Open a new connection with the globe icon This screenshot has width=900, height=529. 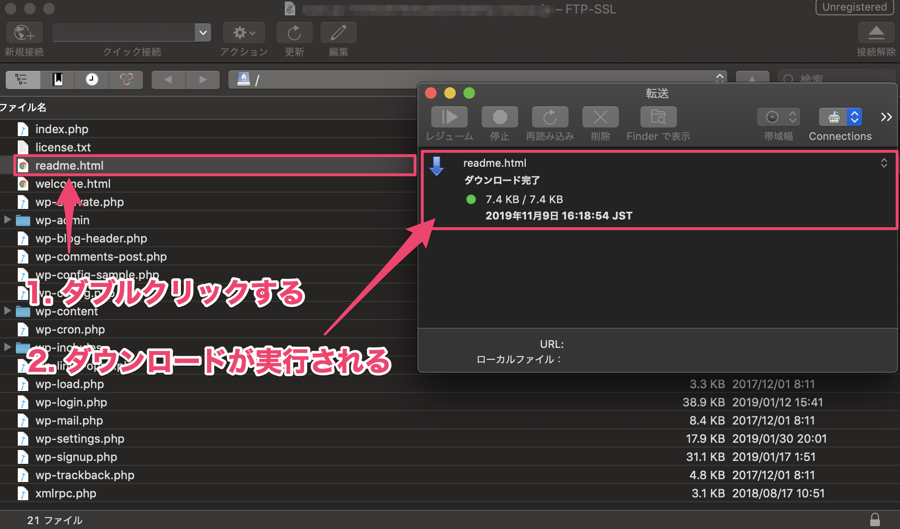(24, 33)
